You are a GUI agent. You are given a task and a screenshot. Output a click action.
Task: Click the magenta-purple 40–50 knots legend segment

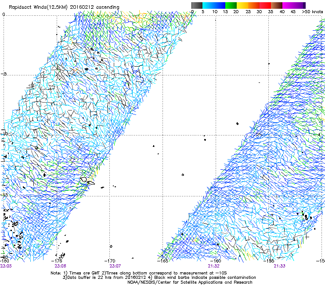coord(294,5)
